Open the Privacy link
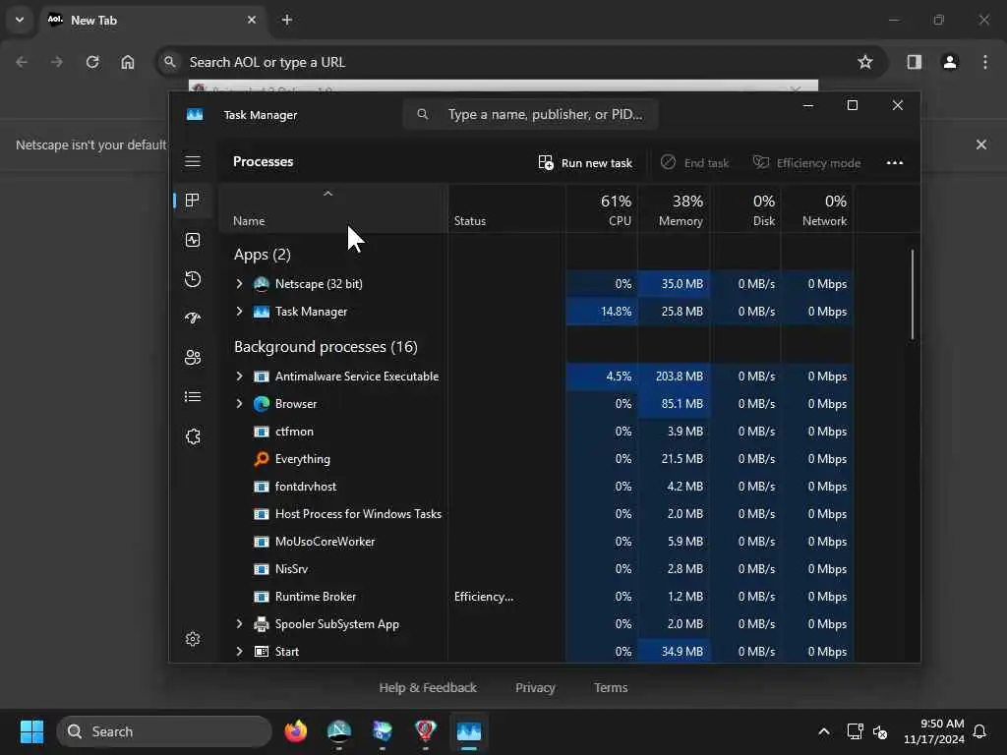Image resolution: width=1007 pixels, height=755 pixels. point(535,687)
